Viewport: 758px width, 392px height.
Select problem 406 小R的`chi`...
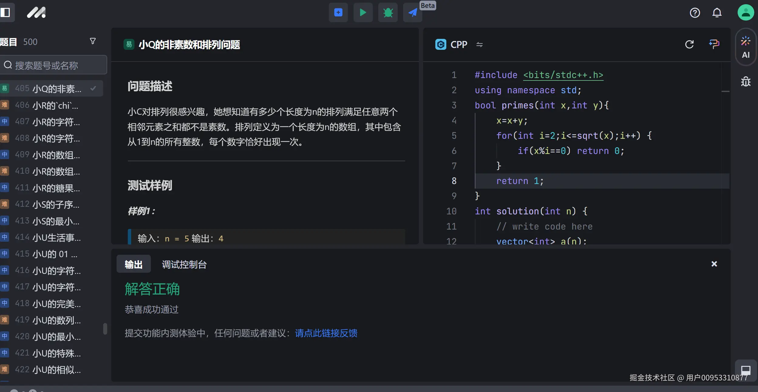pos(51,105)
